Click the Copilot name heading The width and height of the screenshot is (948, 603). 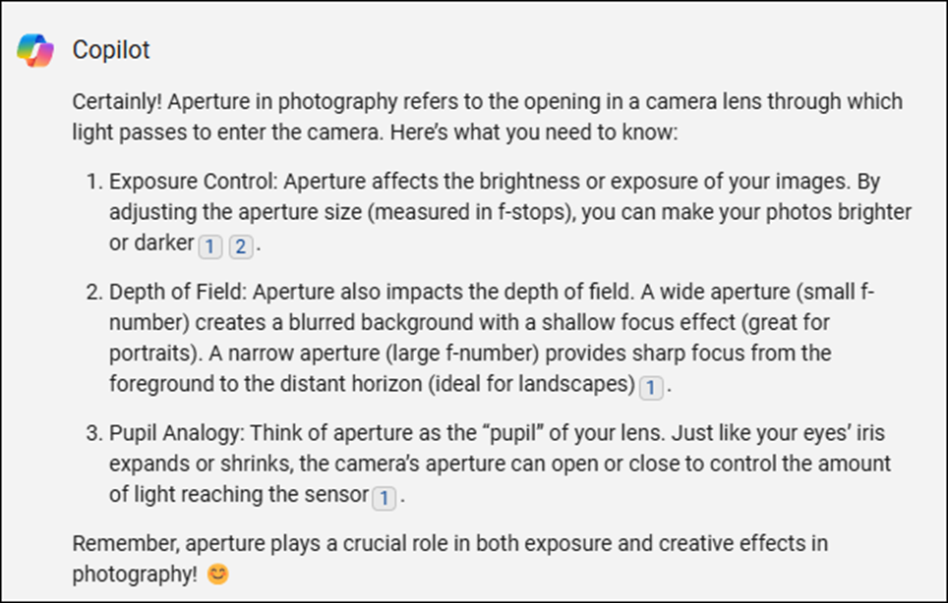coord(111,50)
